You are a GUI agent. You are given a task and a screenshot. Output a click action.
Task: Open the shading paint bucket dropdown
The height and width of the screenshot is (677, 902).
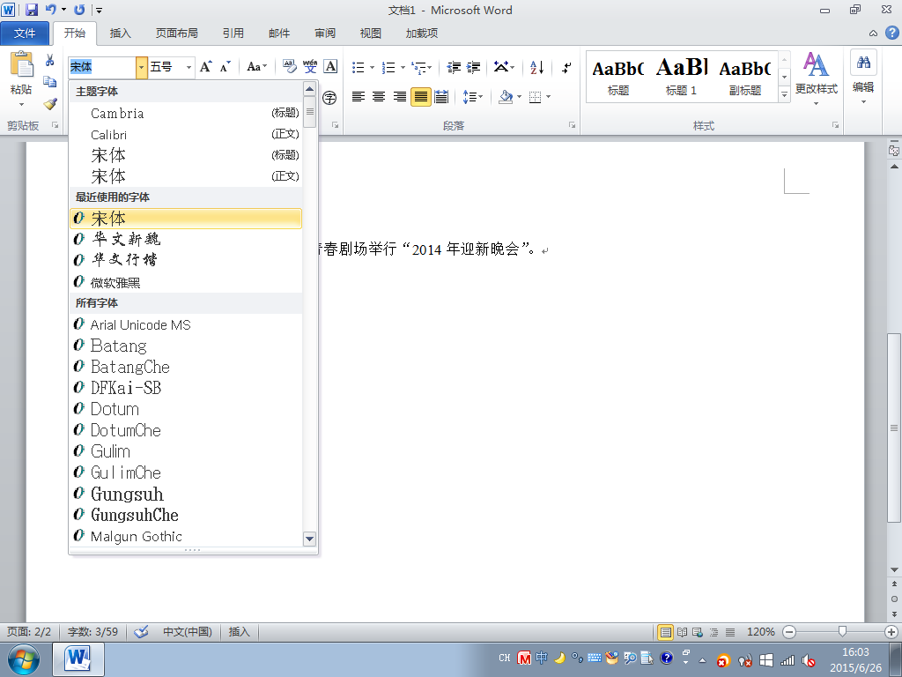pyautogui.click(x=520, y=97)
